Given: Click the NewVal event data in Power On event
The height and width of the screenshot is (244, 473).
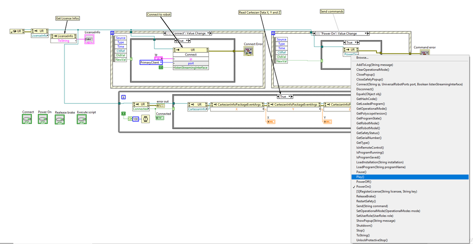Looking at the screenshot, I should 281,61.
